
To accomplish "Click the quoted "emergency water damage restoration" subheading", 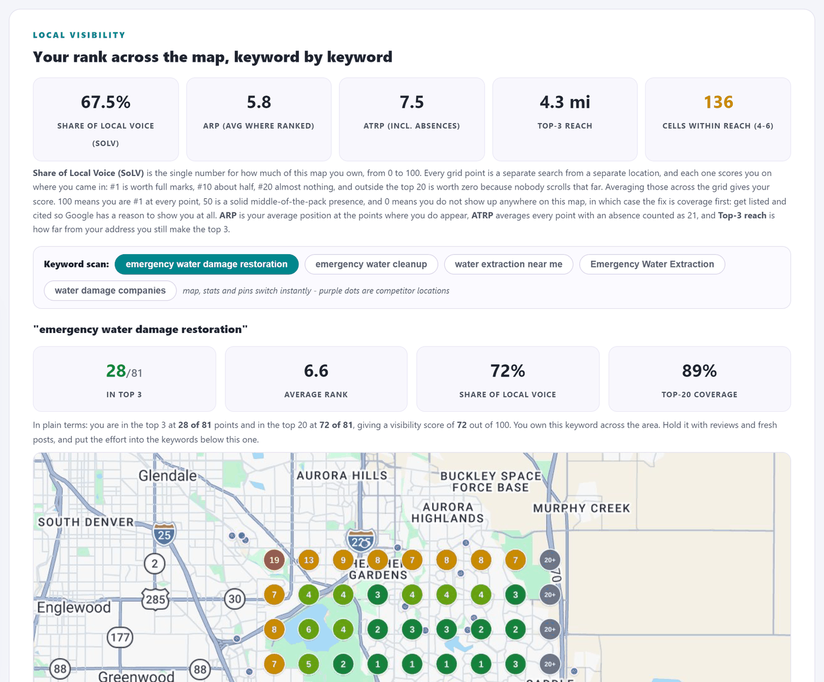I will click(x=141, y=330).
